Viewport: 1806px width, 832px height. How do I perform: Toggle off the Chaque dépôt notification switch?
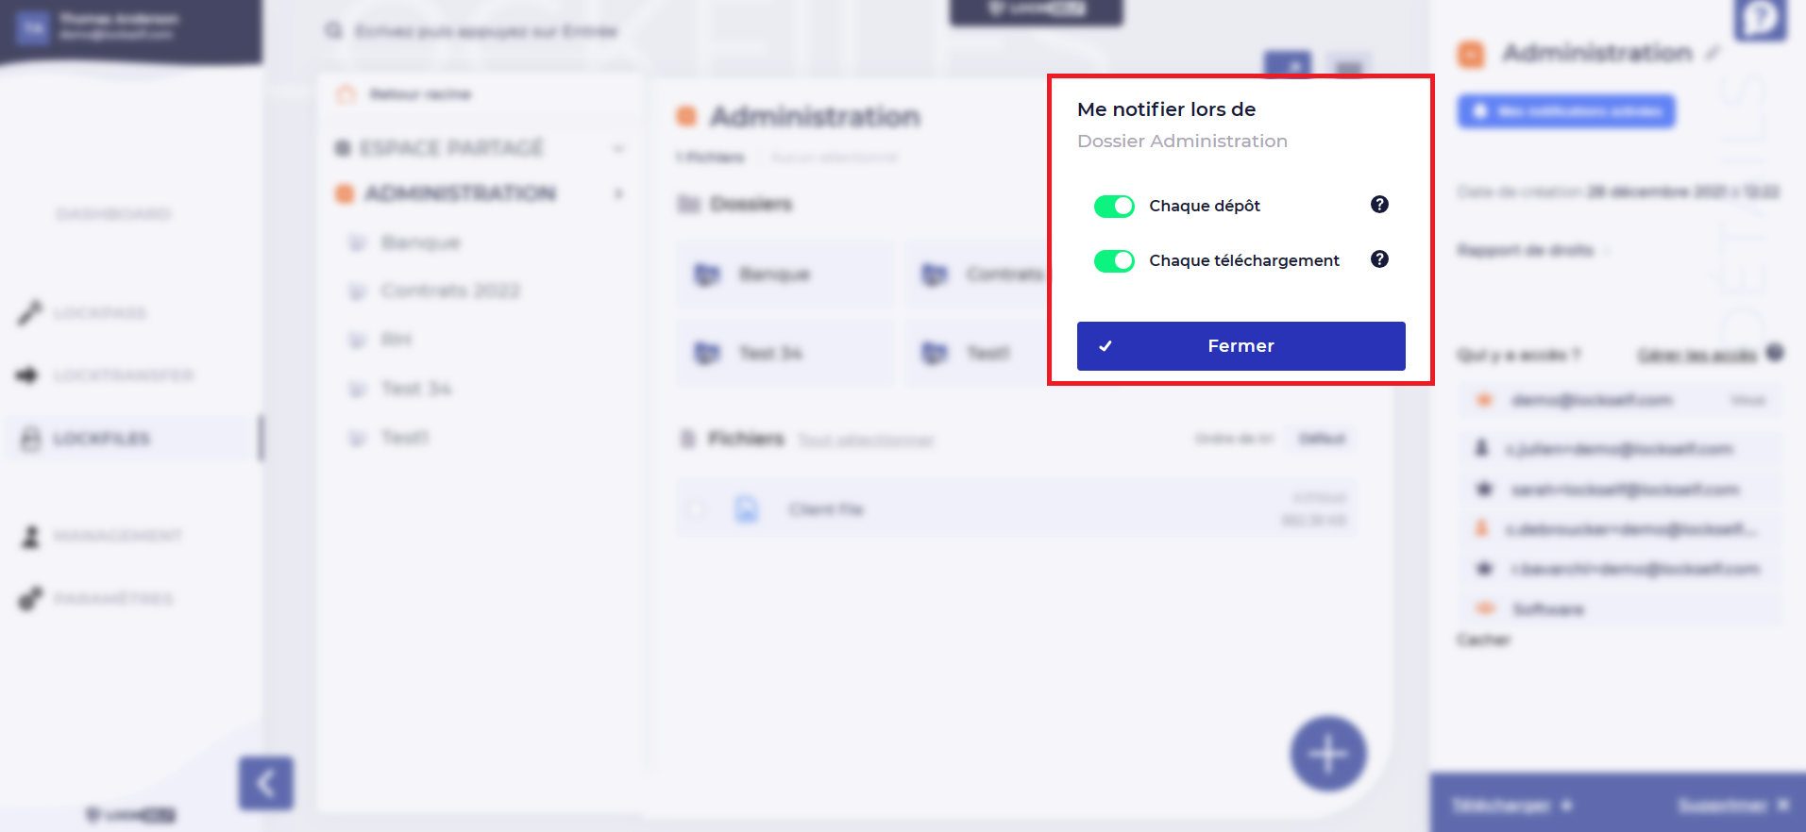(x=1113, y=206)
